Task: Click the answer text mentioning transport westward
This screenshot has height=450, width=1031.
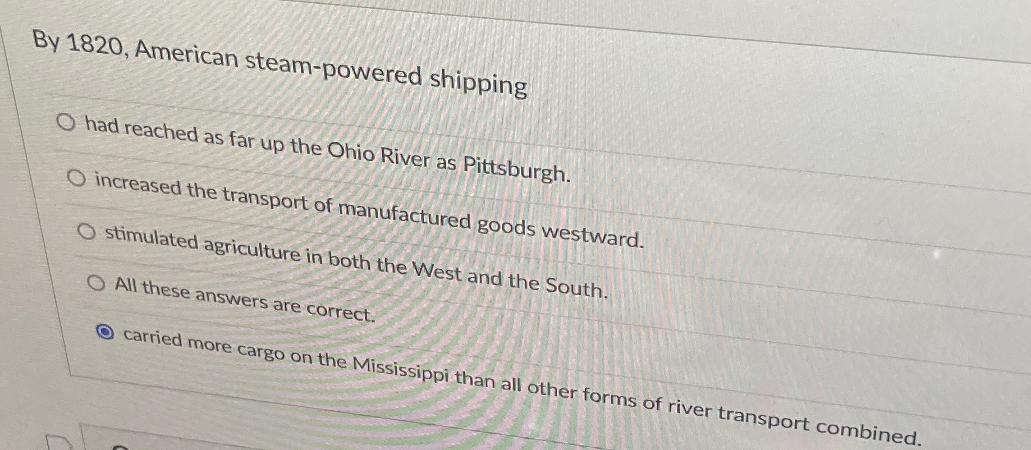Action: point(365,208)
